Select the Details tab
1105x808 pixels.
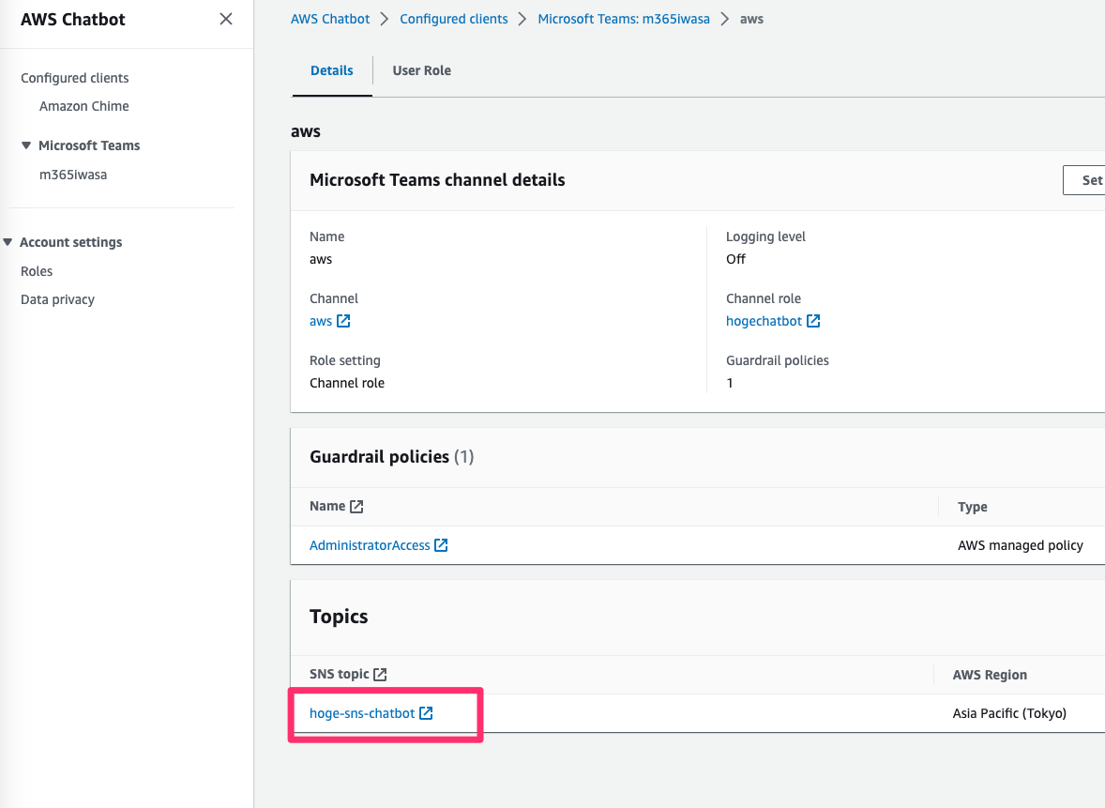pos(332,70)
